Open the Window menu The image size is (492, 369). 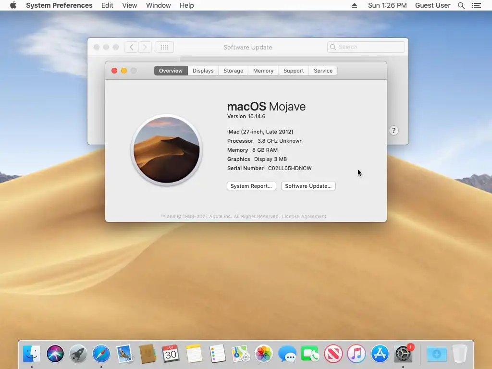click(x=158, y=5)
